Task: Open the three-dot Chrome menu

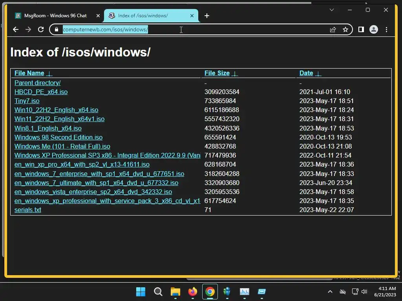Action: click(x=386, y=30)
